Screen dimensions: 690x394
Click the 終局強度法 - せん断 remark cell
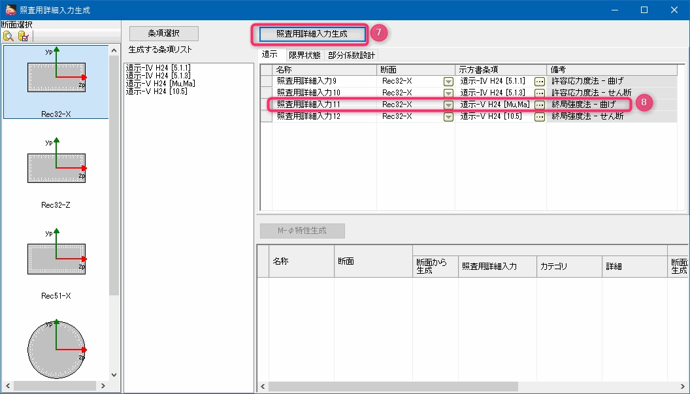[612, 116]
